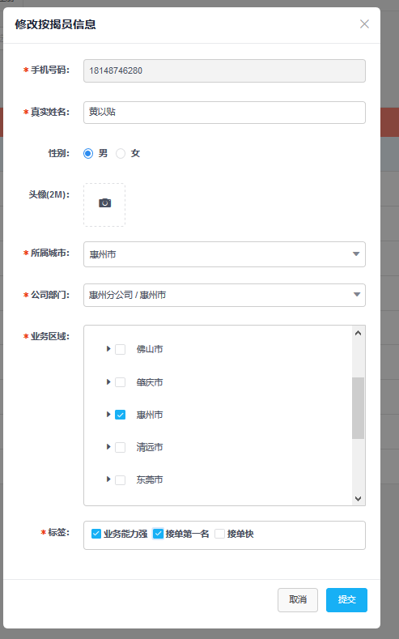The image size is (399, 639).
Task: Open the 公司部门 dropdown
Action: click(x=224, y=295)
